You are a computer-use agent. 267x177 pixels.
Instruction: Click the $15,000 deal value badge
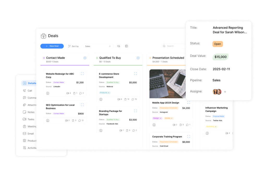pos(220,57)
